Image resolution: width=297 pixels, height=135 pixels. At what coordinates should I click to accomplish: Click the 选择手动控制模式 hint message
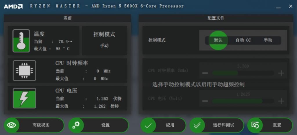198,84
